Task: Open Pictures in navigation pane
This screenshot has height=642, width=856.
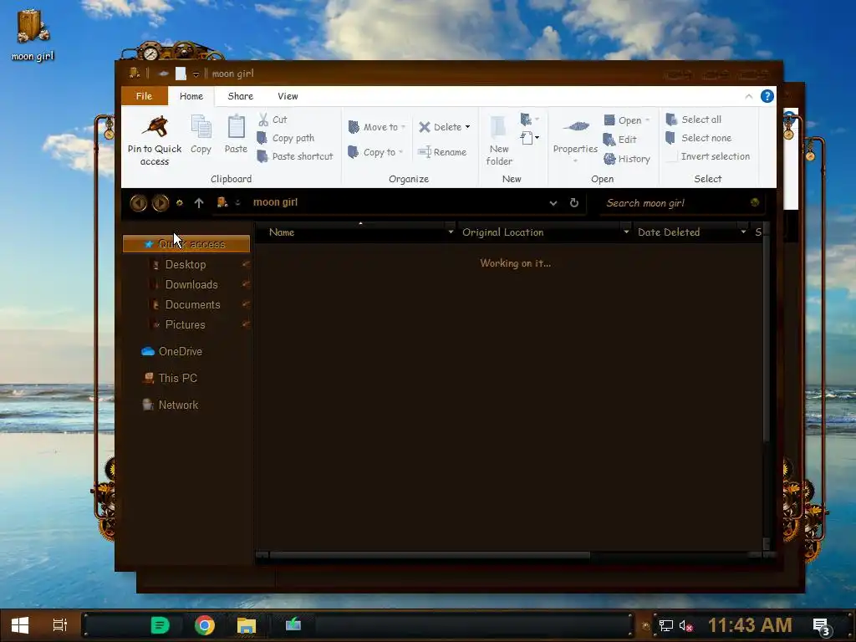Action: coord(185,325)
